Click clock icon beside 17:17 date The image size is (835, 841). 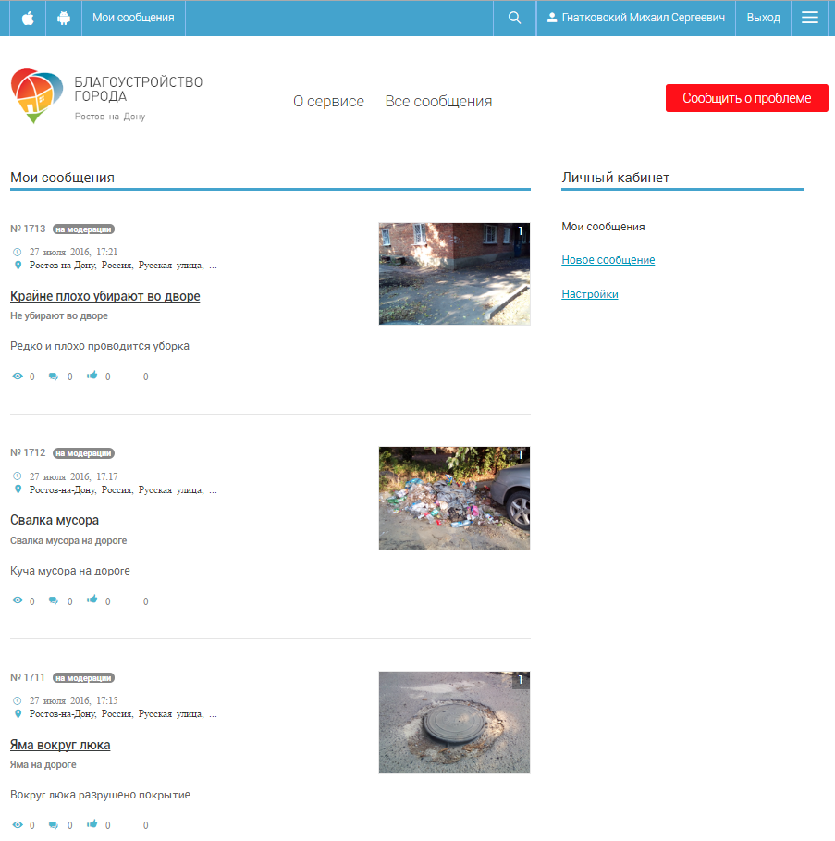click(x=18, y=476)
